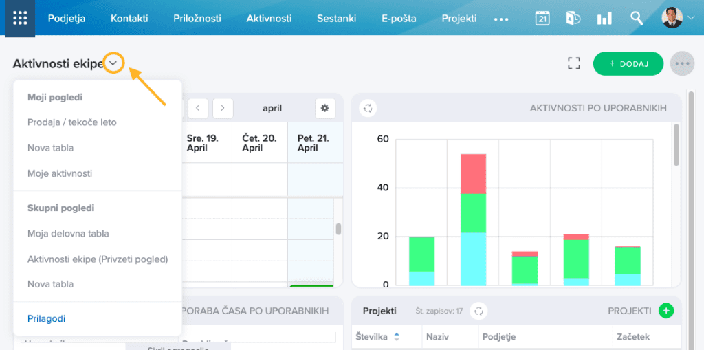Click the page vertical scrollbar
The height and width of the screenshot is (350, 704).
[692, 220]
